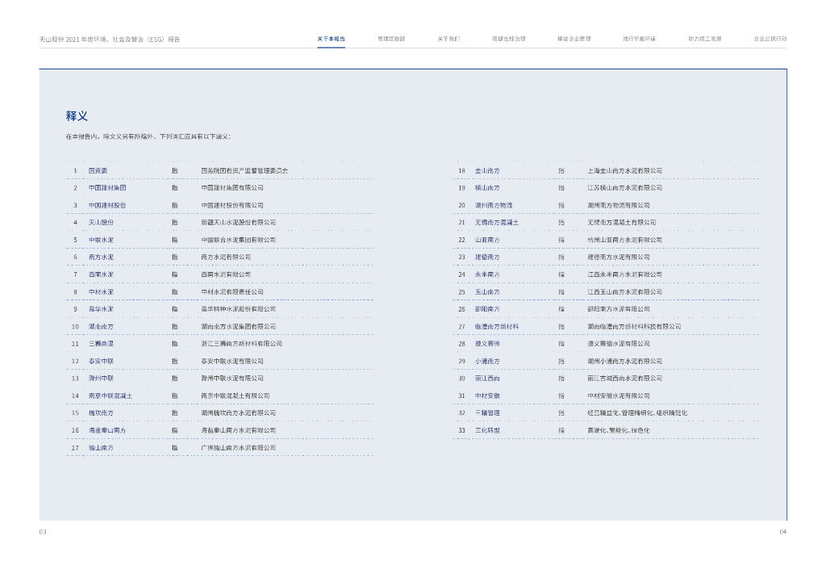Screen dimensions: 826x561
Task: Select the term 临澧南方新材料 in row 27
Action: (496, 326)
